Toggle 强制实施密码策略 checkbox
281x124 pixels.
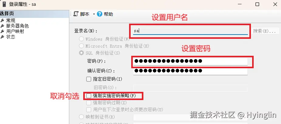89,96
